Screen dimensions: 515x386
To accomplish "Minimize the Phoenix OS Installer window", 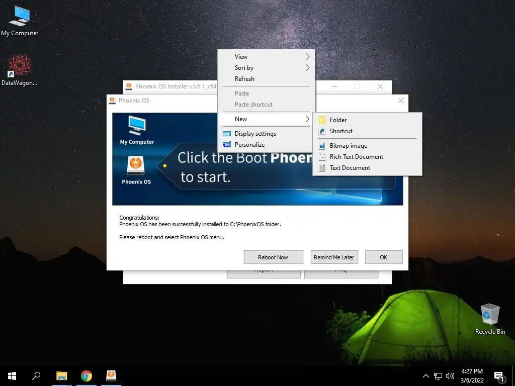I will 334,86.
